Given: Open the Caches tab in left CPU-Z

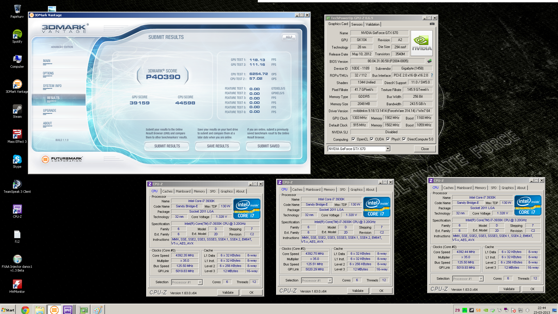Looking at the screenshot, I should 167,191.
